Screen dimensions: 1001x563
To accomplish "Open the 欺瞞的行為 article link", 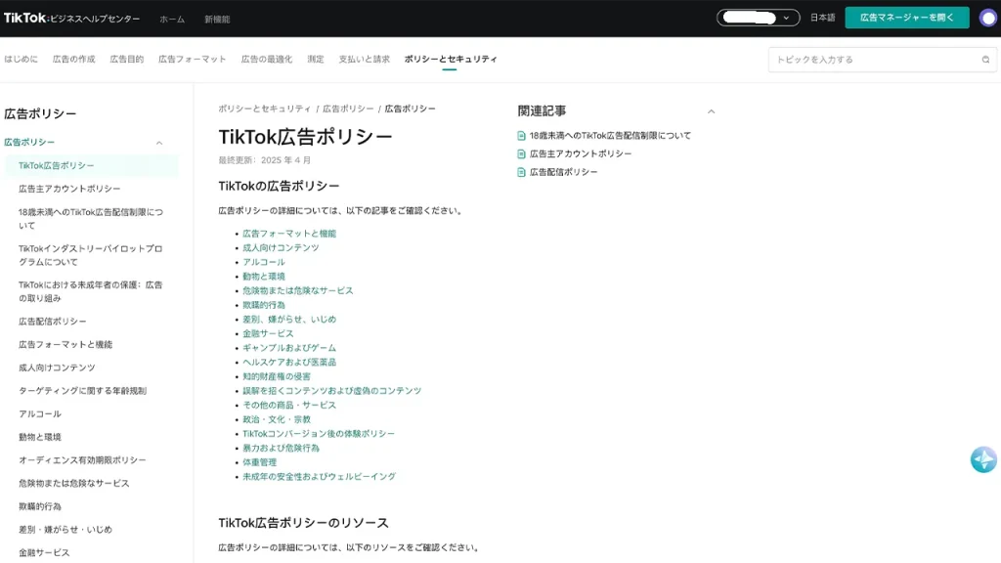I will click(x=264, y=305).
